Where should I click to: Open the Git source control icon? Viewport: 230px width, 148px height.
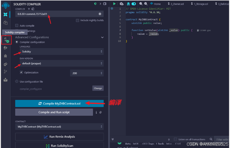pyautogui.click(x=6, y=71)
